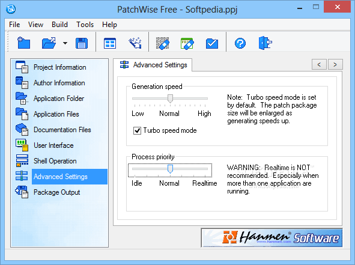Select User Interface label in sidebar
Screen dimensions: 355x265
(53, 145)
